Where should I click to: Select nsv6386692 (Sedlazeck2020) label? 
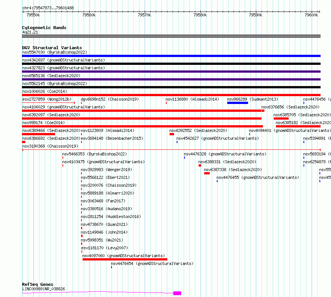click(51, 138)
